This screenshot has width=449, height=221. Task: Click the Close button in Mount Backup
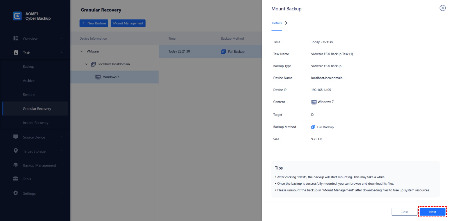404,212
